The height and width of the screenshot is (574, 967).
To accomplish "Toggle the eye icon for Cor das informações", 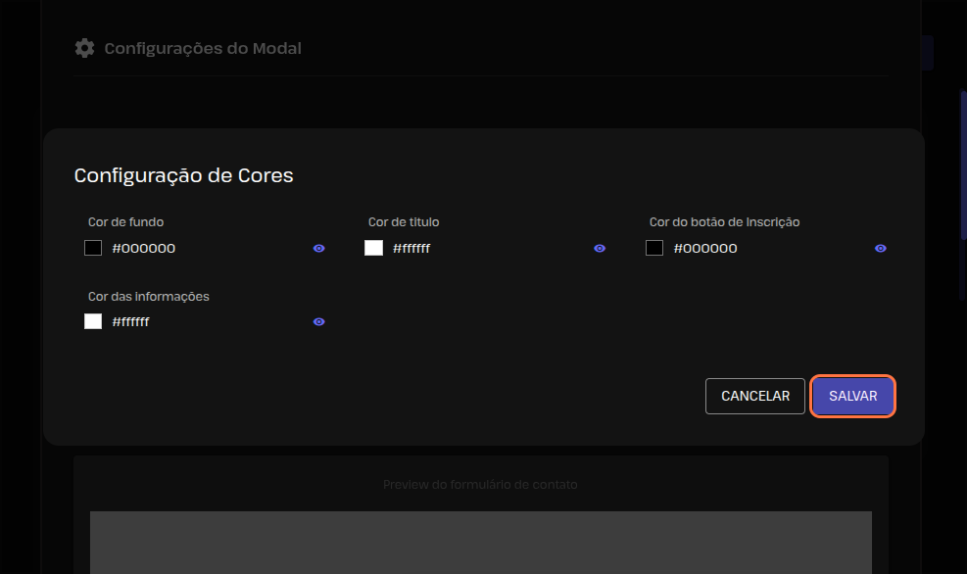I will [318, 322].
